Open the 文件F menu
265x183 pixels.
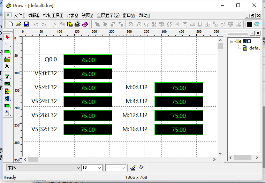coord(20,16)
